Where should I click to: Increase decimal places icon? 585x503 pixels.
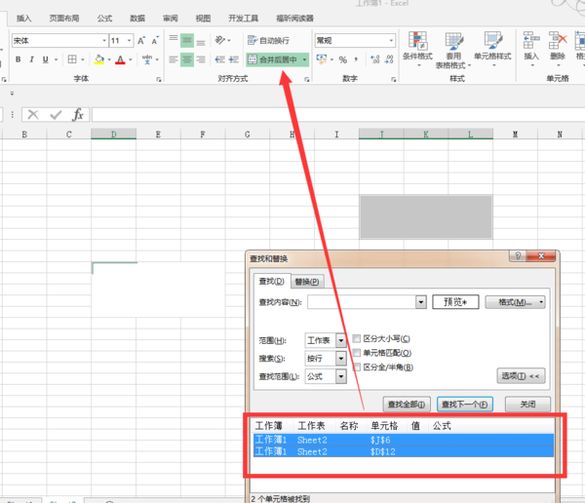coord(375,59)
